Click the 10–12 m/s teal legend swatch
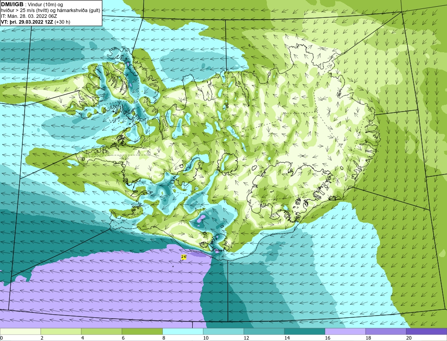 point(223,331)
